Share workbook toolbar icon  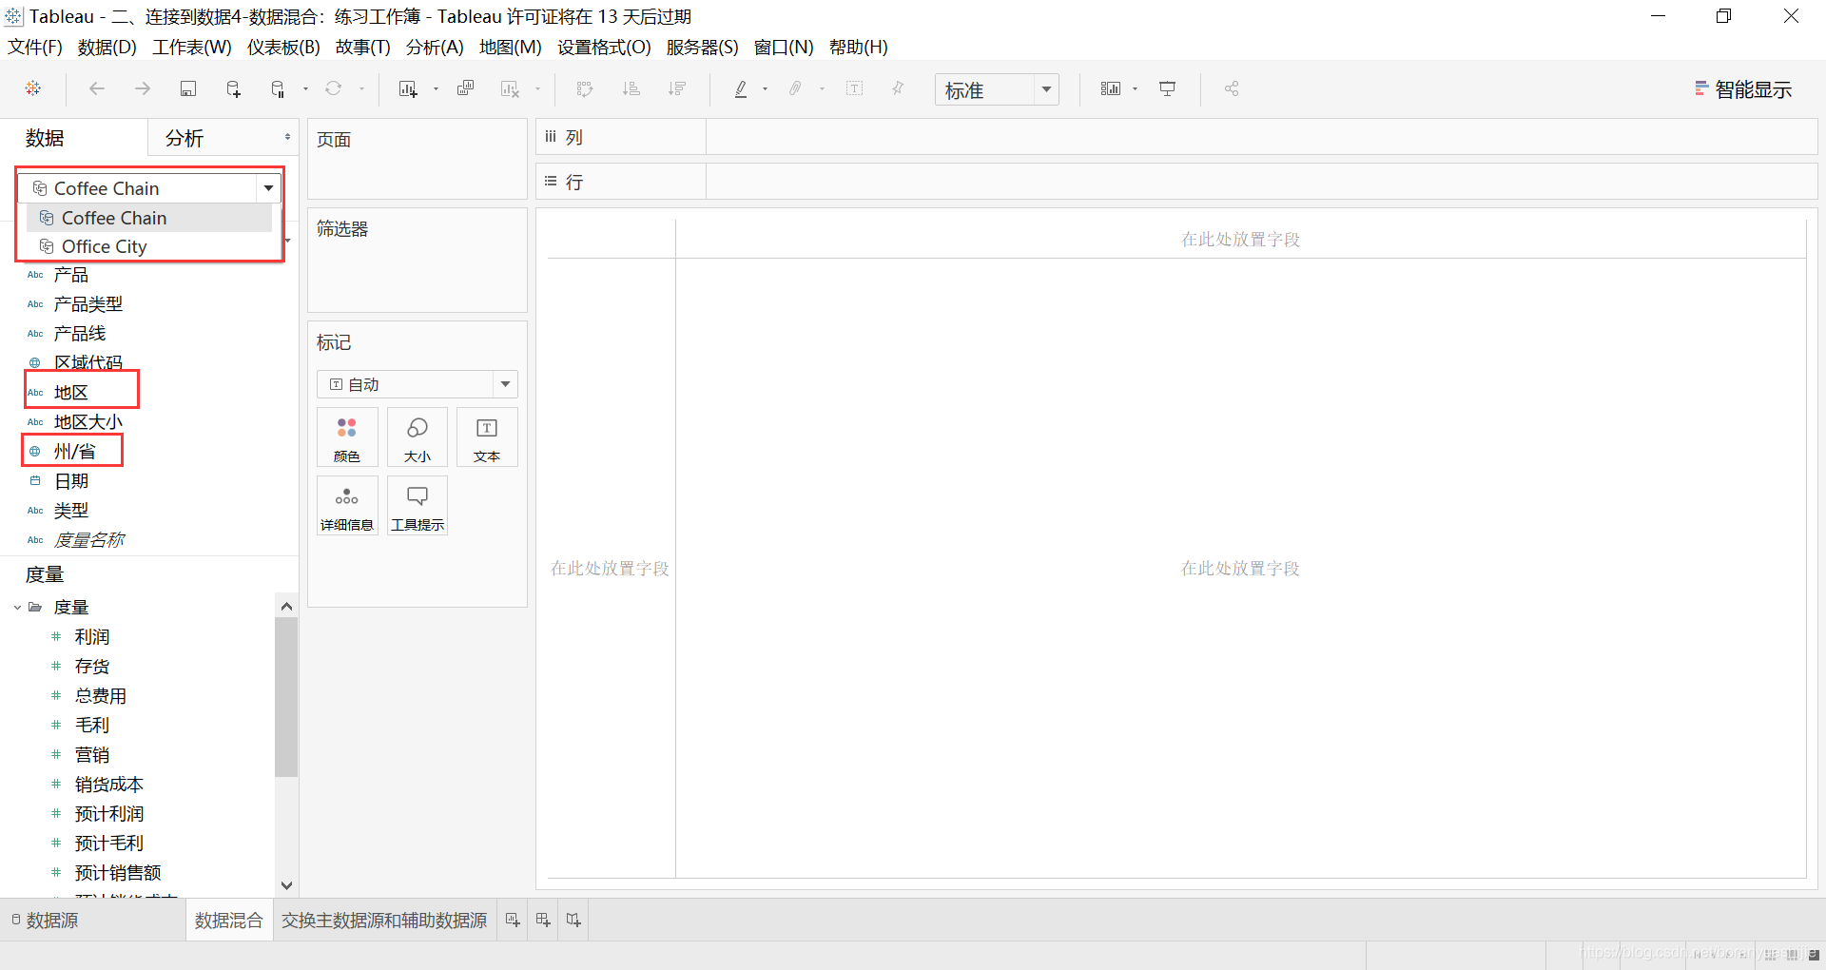click(x=1232, y=88)
